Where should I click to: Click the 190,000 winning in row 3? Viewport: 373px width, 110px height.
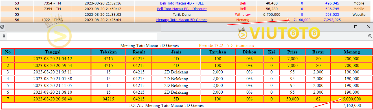pos(352,72)
